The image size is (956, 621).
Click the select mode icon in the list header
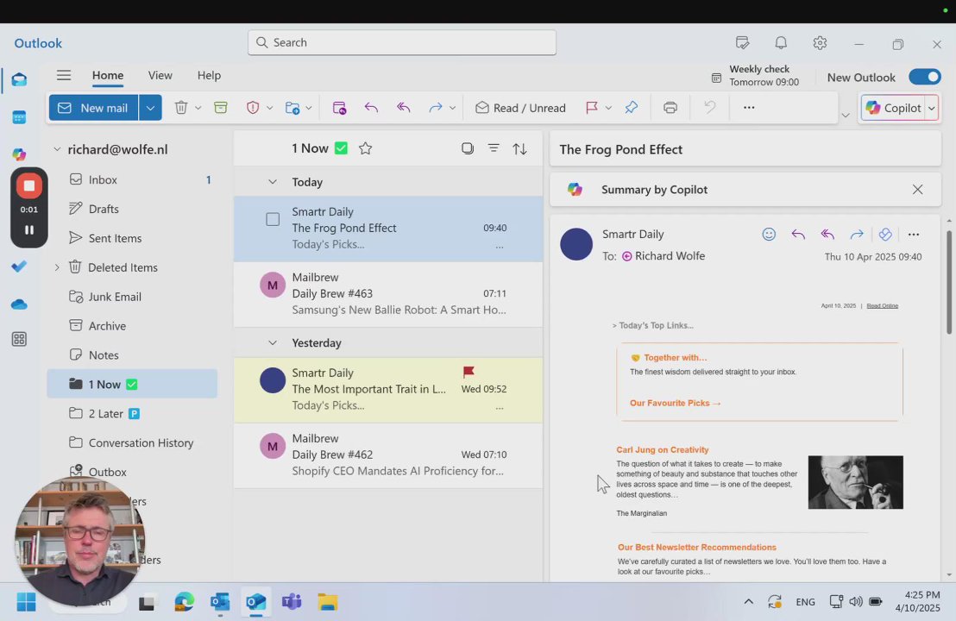tap(467, 148)
